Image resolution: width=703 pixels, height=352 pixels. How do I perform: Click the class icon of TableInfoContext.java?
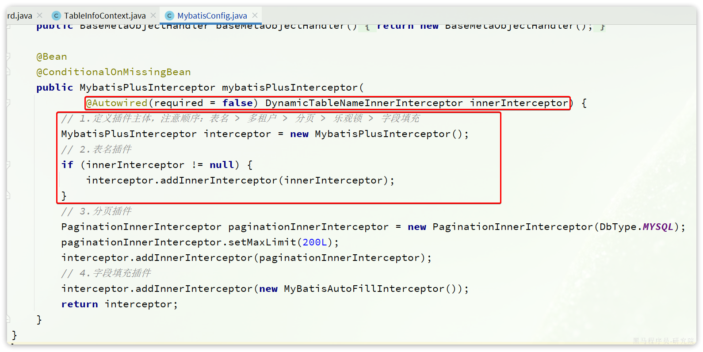pos(56,15)
